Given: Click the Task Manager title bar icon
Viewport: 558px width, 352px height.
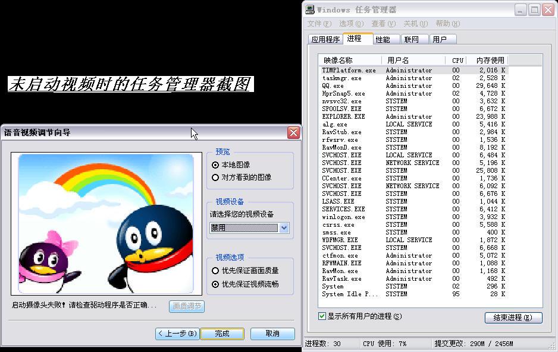Looking at the screenshot, I should click(x=310, y=9).
